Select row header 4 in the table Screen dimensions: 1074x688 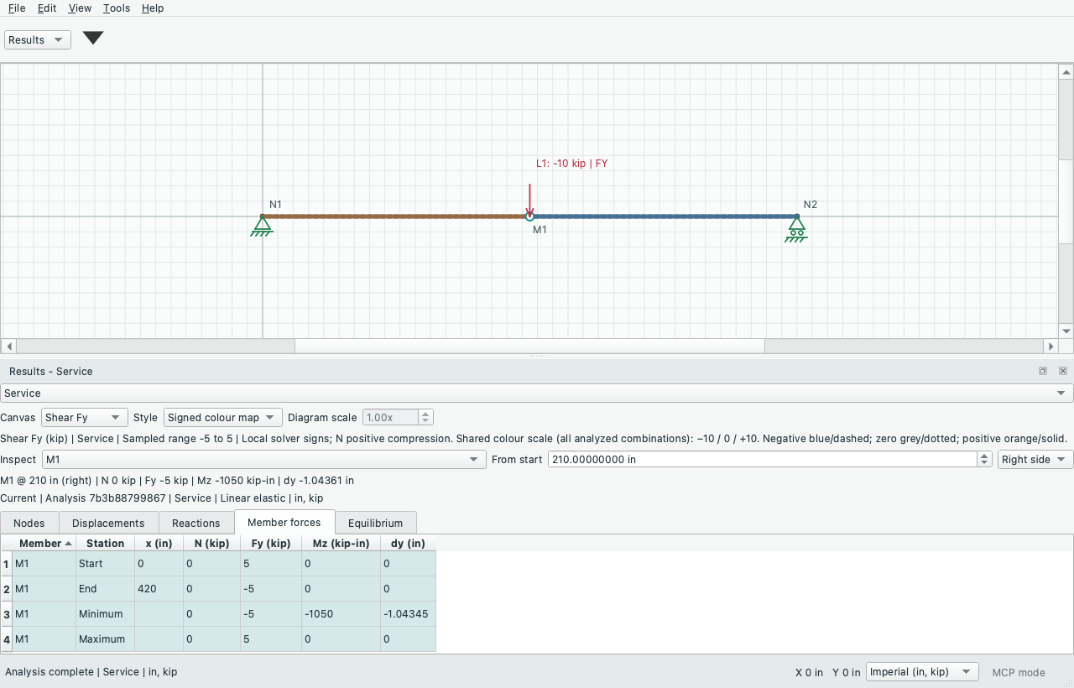click(7, 638)
